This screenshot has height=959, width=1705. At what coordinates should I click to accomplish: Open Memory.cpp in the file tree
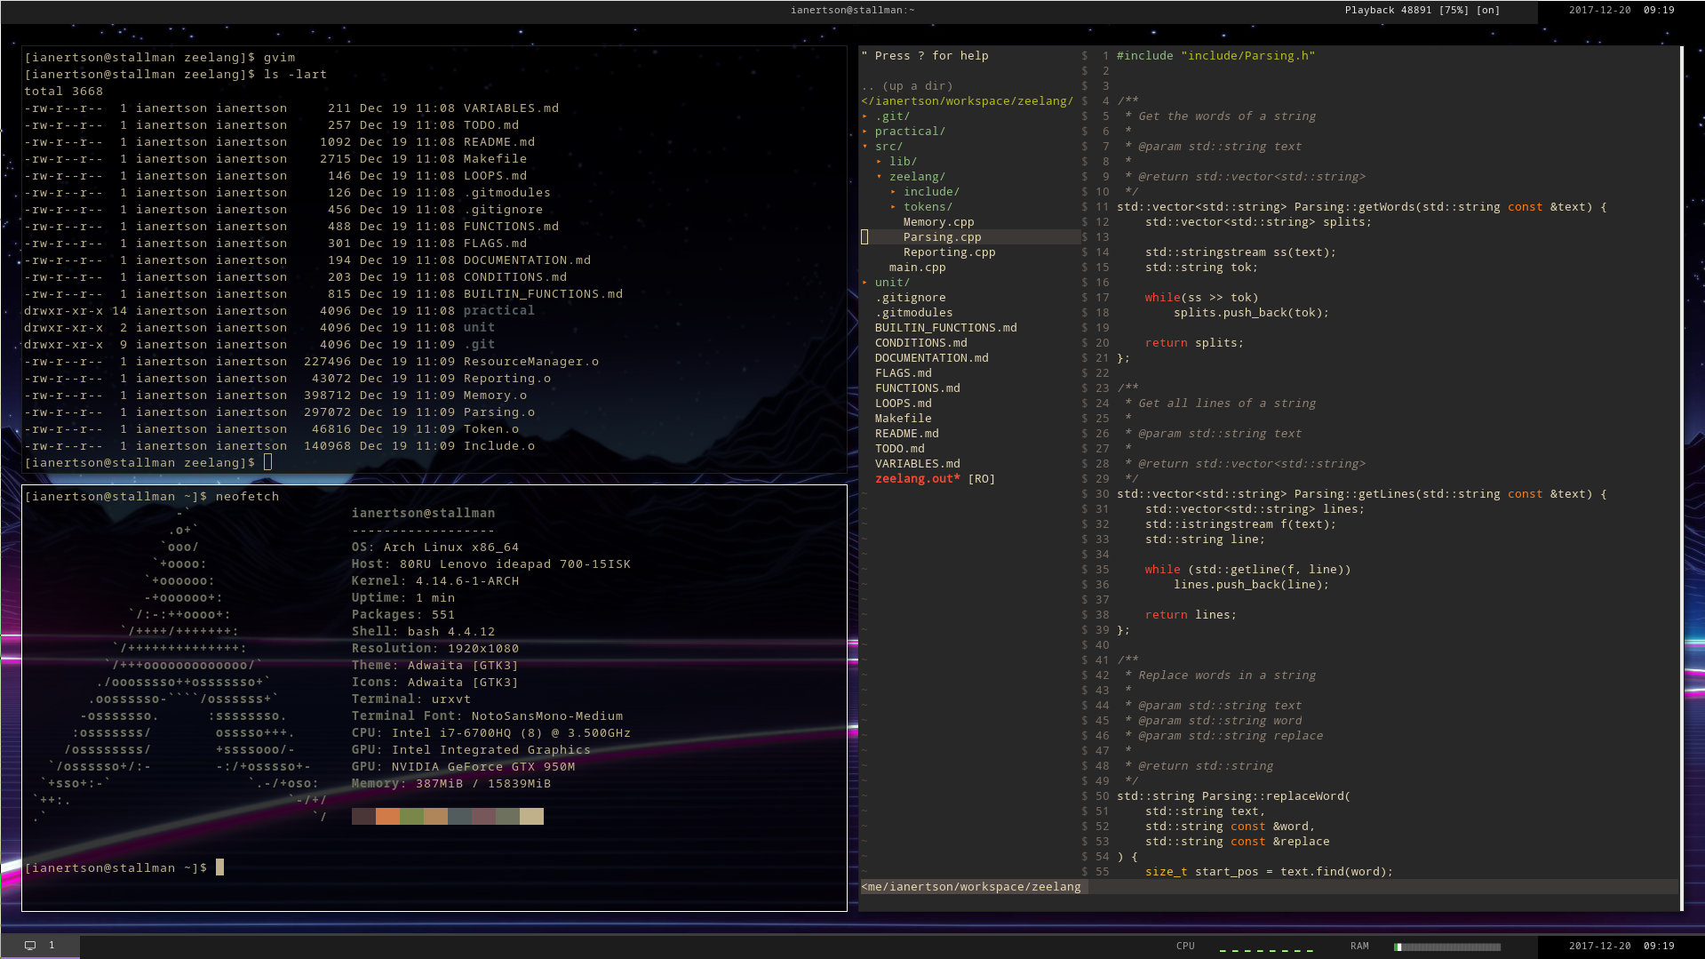point(938,222)
